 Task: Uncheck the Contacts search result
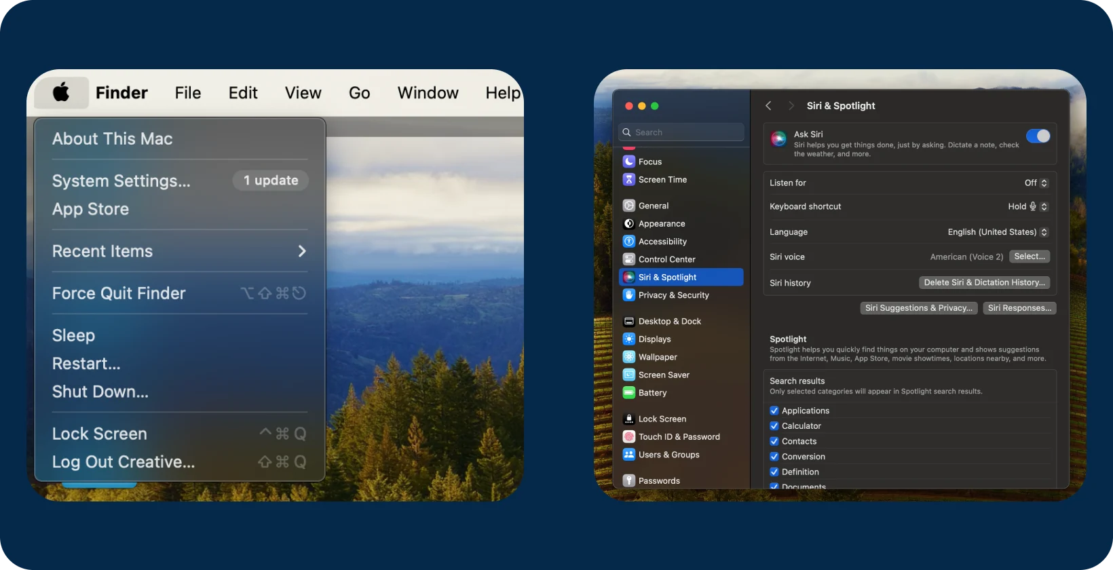pyautogui.click(x=774, y=441)
